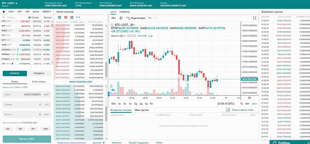Expand the USD market dropdown
This screenshot has height=144, width=310.
click(x=11, y=12)
